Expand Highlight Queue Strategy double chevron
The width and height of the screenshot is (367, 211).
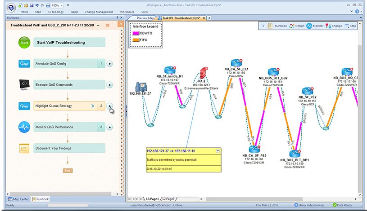coord(93,106)
